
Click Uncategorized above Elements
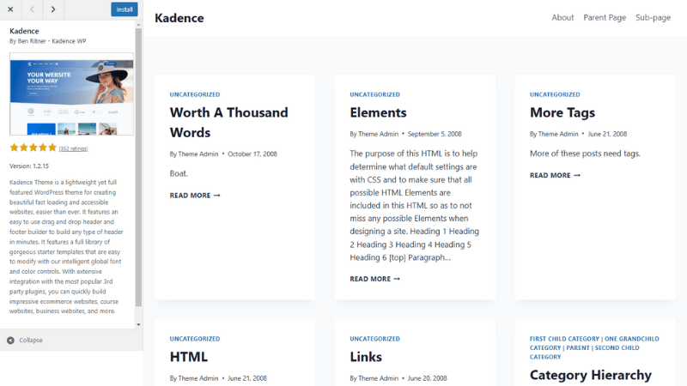pyautogui.click(x=375, y=94)
